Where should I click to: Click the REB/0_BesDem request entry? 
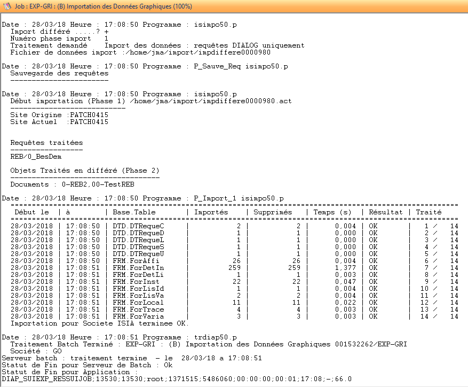(x=36, y=157)
